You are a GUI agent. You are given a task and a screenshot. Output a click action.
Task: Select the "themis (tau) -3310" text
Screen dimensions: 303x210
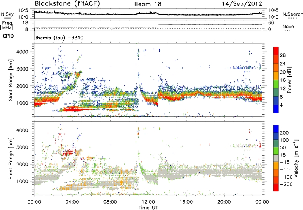(59, 38)
